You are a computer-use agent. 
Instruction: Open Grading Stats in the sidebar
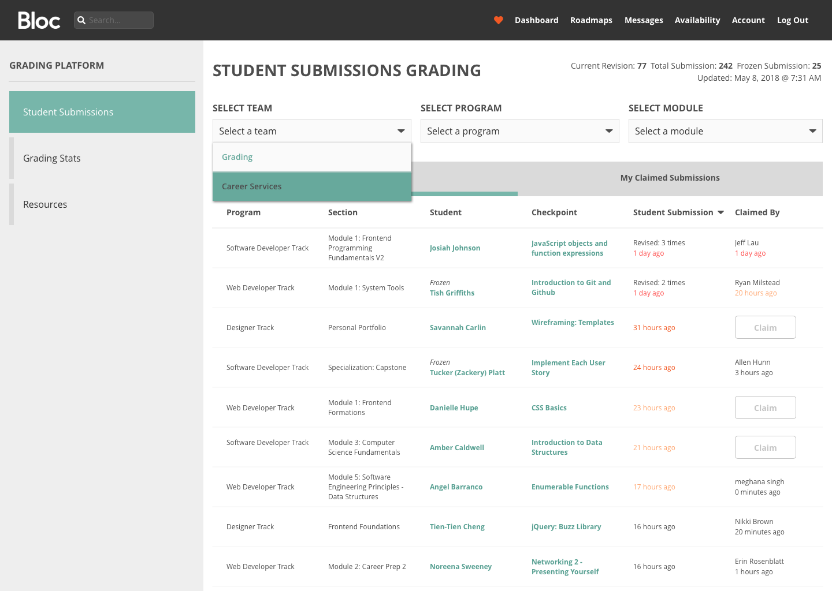pos(102,158)
